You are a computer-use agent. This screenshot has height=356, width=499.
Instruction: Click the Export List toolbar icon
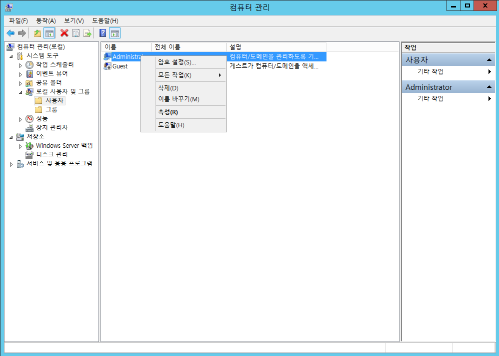coord(87,33)
